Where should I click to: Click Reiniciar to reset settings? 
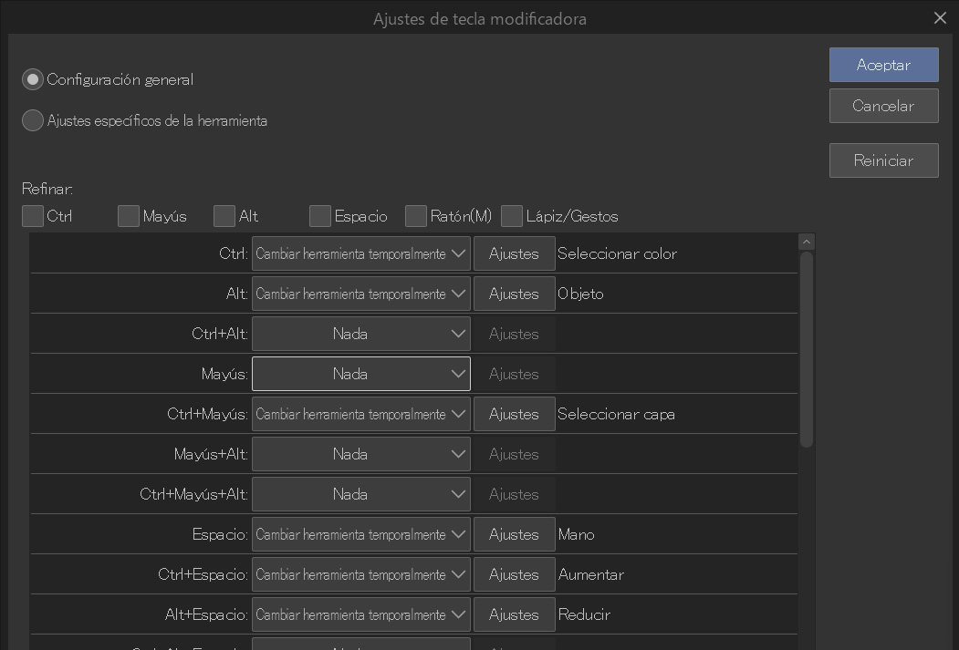pos(883,160)
